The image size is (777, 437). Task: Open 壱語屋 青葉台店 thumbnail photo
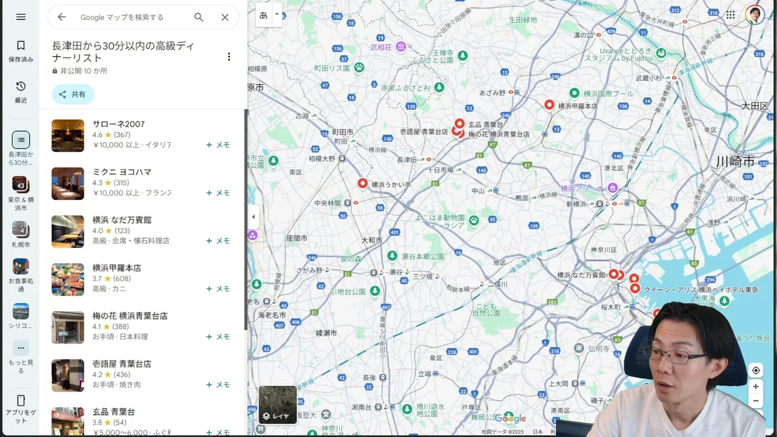tap(68, 375)
